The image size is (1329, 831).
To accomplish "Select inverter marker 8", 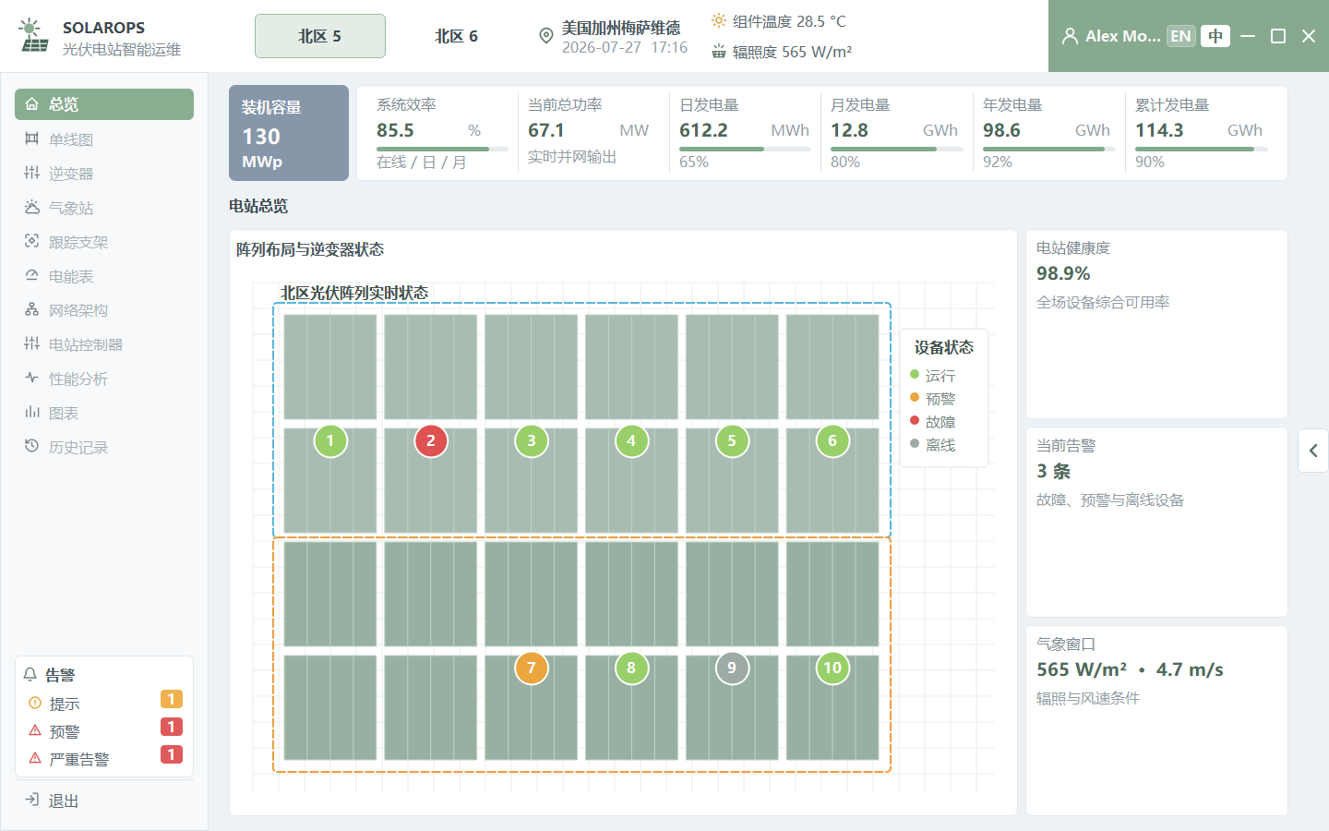I will [631, 668].
